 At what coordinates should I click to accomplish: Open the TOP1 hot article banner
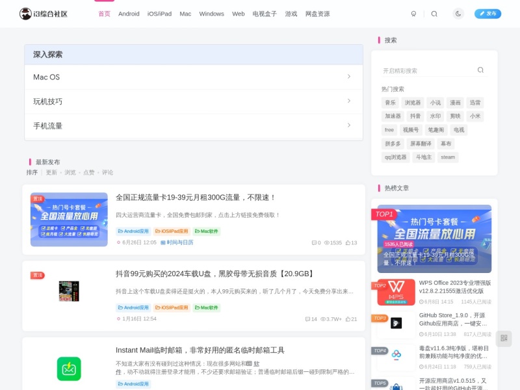[434, 239]
